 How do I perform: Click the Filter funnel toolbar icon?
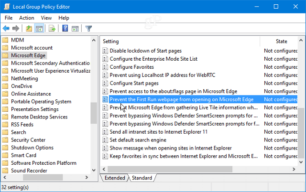click(88, 29)
